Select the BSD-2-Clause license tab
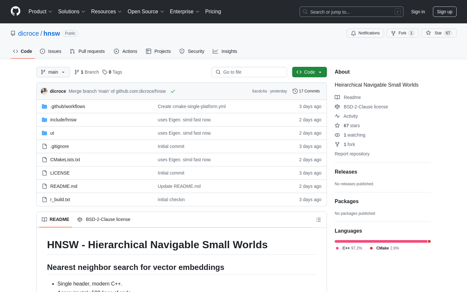Screen dimensions: 467x292 point(104,219)
